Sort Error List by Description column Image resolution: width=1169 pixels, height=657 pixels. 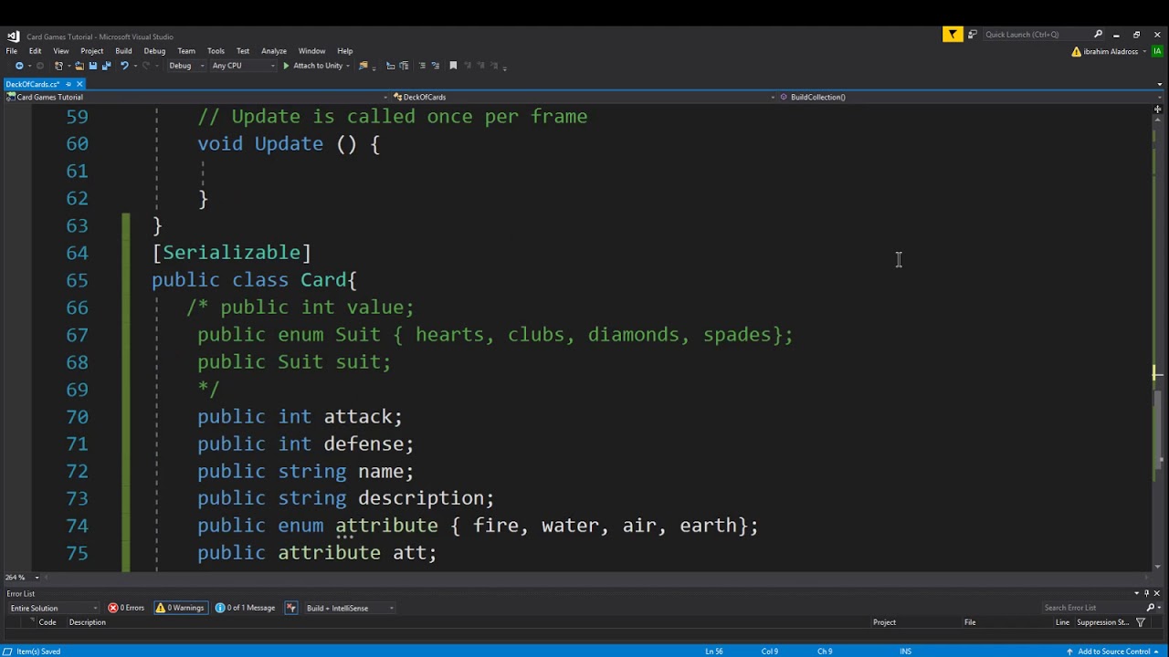coord(88,622)
